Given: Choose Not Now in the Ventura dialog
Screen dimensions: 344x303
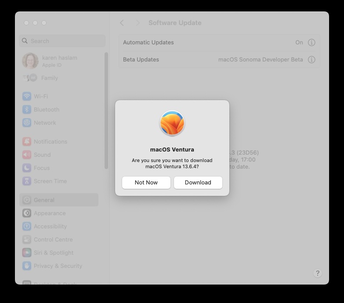Looking at the screenshot, I should click(146, 182).
